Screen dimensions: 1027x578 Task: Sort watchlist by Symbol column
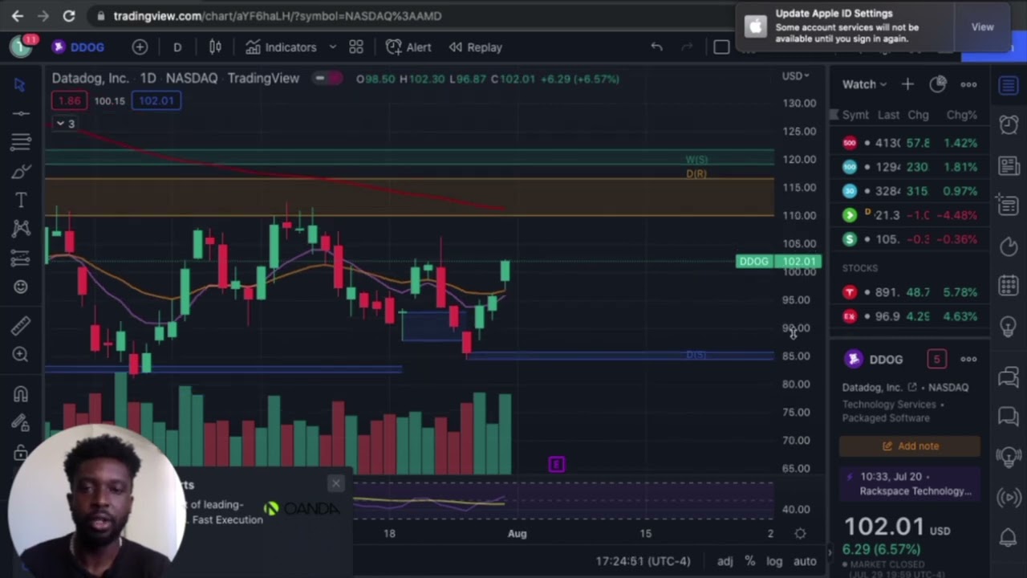point(855,115)
